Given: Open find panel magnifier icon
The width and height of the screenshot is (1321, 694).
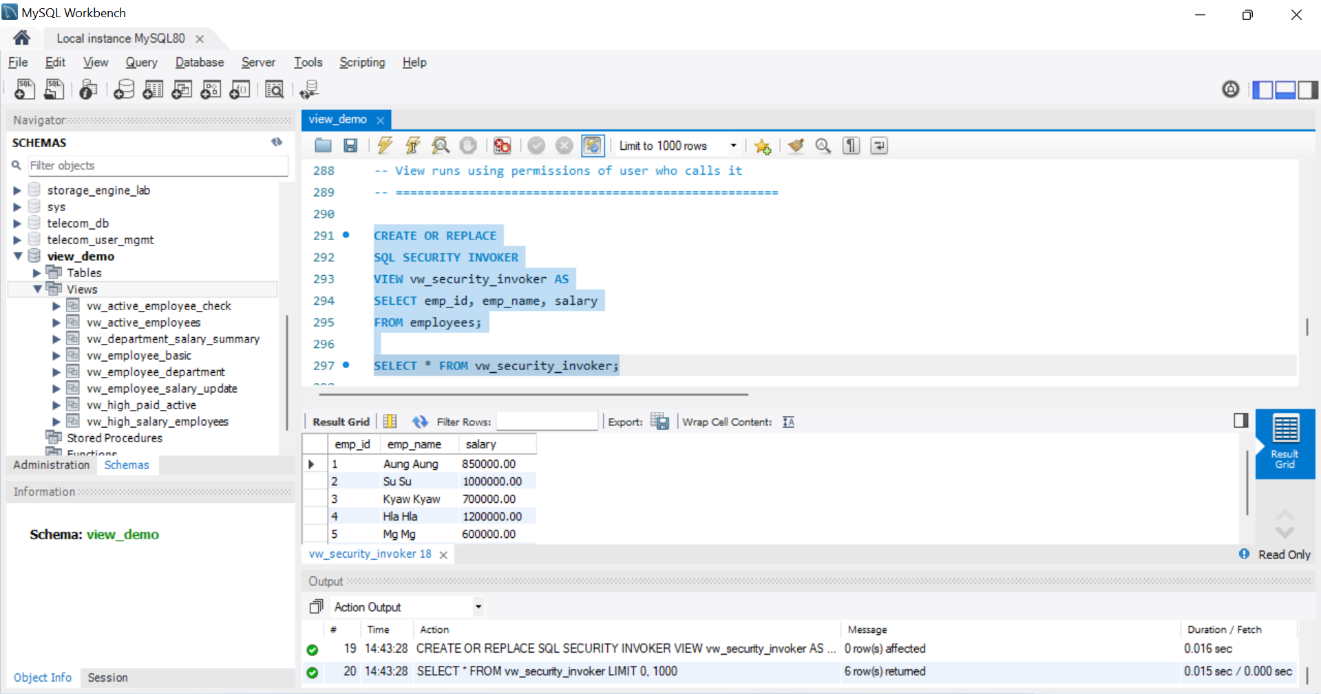Looking at the screenshot, I should pos(823,146).
